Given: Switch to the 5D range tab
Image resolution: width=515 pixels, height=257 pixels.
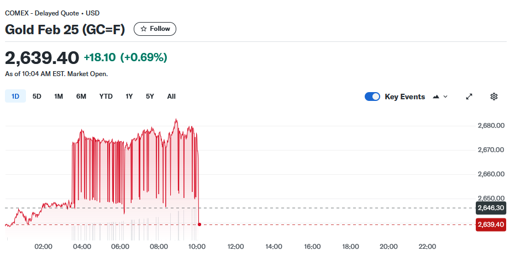Looking at the screenshot, I should point(37,97).
